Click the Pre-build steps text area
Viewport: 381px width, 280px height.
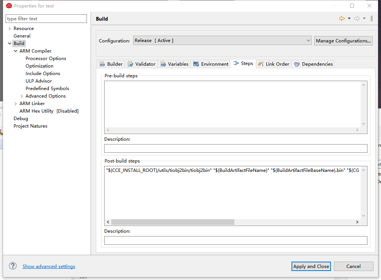point(233,104)
